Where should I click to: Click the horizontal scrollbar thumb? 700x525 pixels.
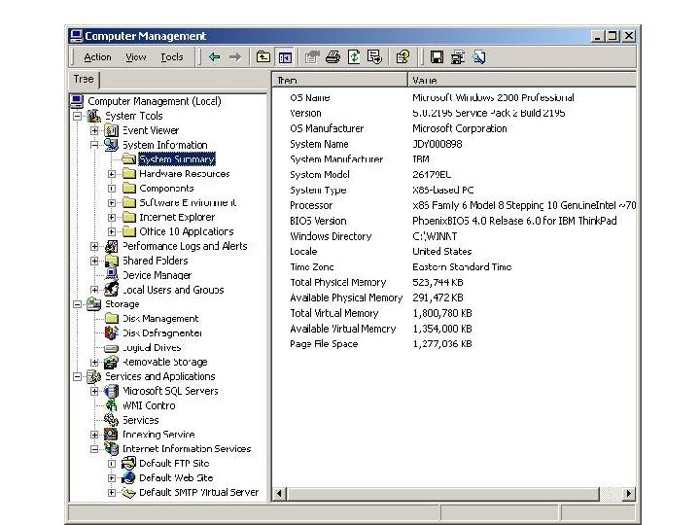443,493
